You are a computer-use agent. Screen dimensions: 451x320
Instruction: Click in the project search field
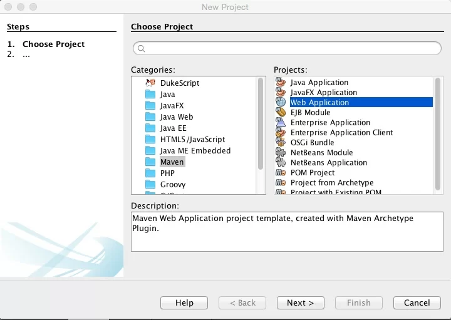click(x=287, y=48)
